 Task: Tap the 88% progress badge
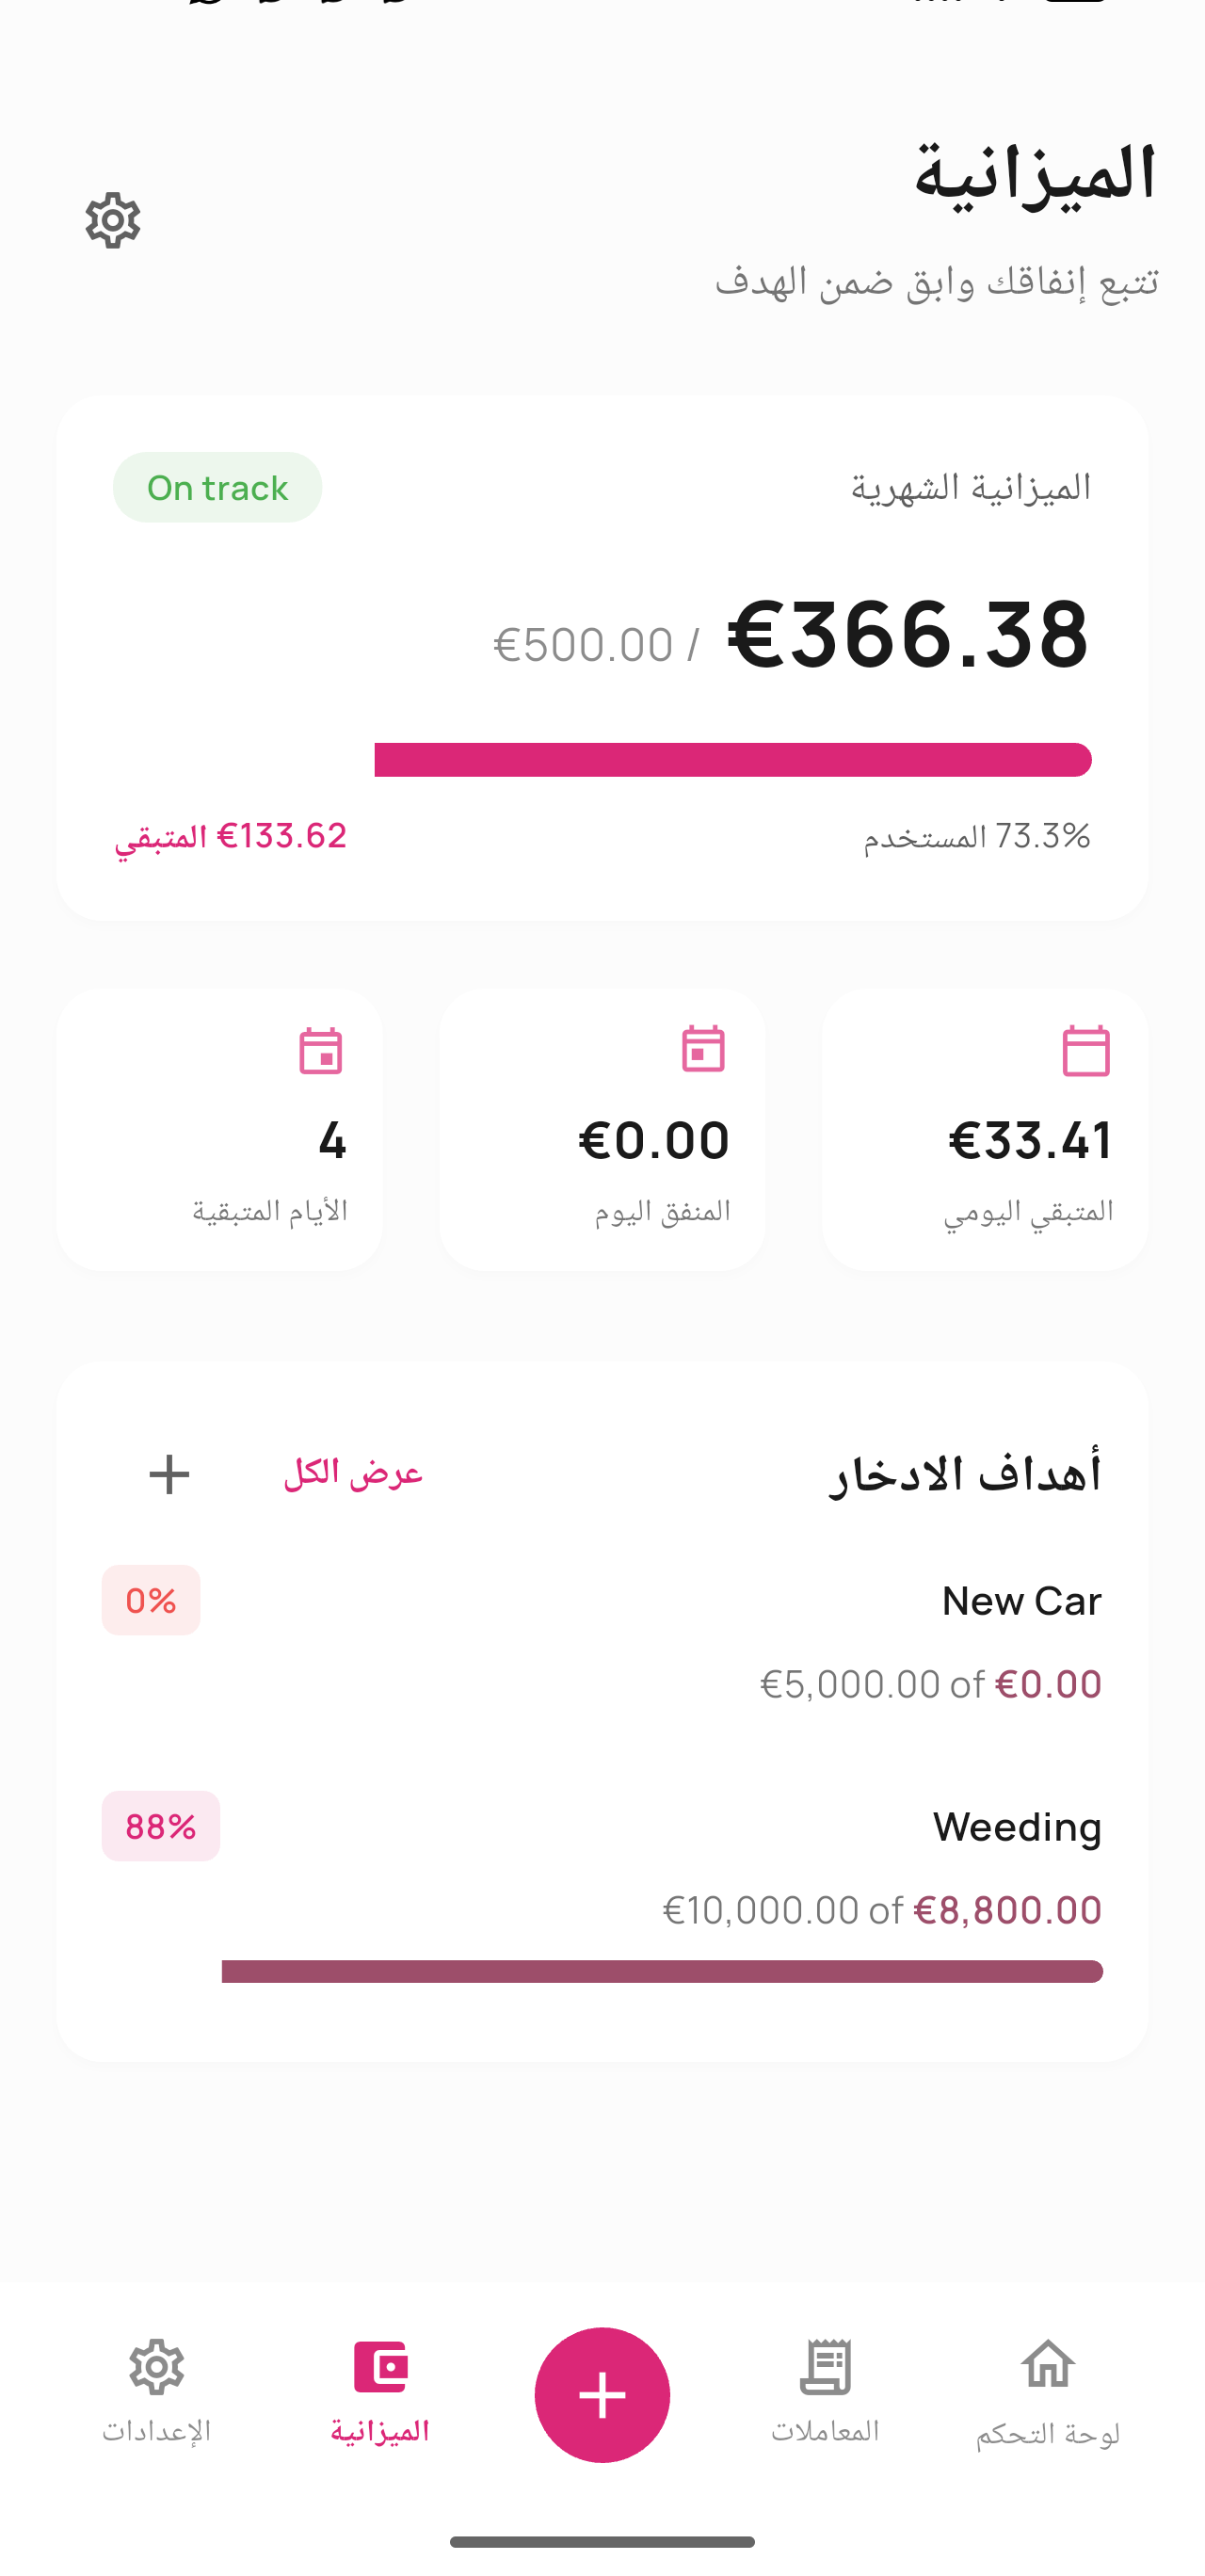(x=160, y=1826)
